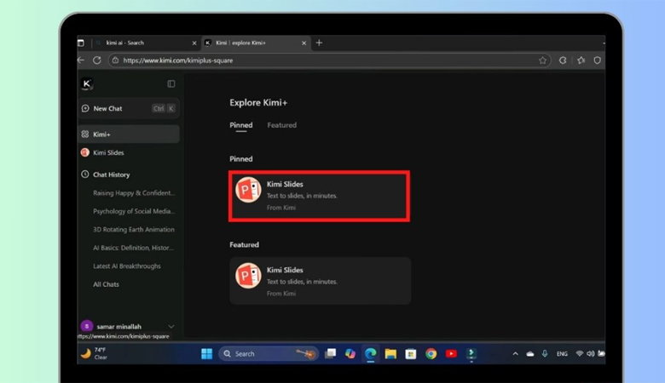Viewport: 665px width, 383px height.
Task: Click the Kimi logo in the sidebar
Action: [x=86, y=83]
